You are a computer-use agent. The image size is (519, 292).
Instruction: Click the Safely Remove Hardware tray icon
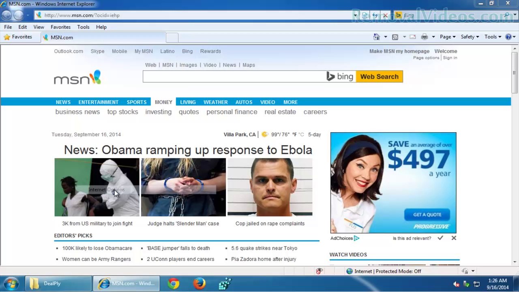466,284
